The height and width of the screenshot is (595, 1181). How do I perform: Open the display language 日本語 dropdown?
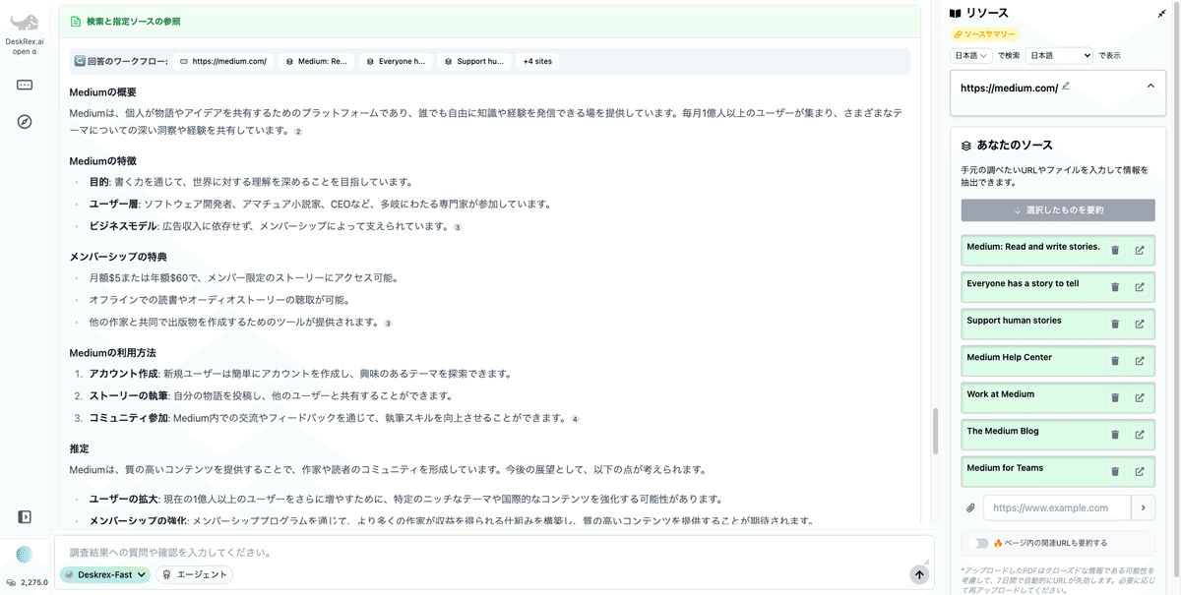pyautogui.click(x=1059, y=56)
